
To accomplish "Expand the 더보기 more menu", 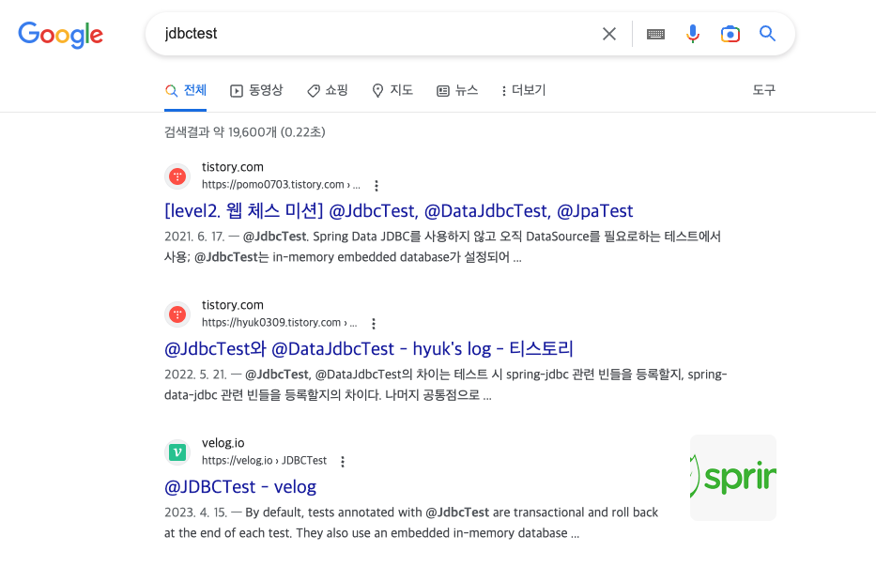I will (523, 90).
